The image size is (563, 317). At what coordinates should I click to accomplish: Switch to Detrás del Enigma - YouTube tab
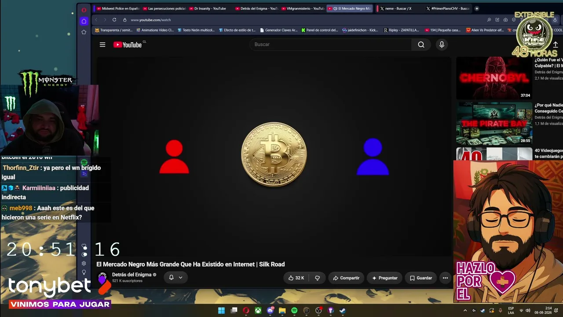point(256,8)
